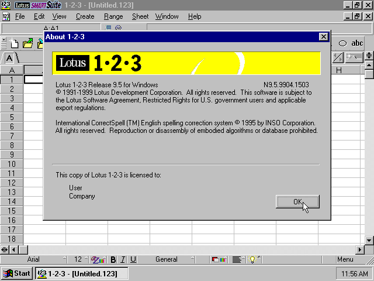
Task: Select the abc text block icon
Action: (357, 43)
